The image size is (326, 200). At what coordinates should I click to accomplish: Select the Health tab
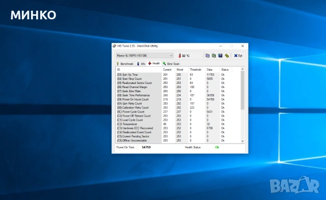coord(154,63)
